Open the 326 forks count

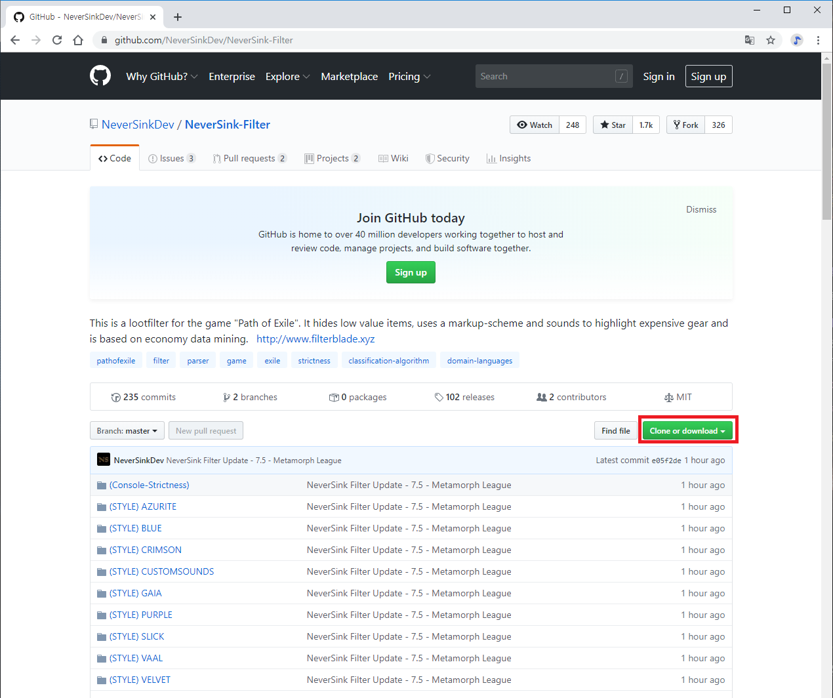coord(718,125)
